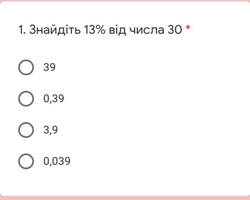The height and width of the screenshot is (200, 250).
Task: Click the number "30" in the question
Action: tap(174, 30)
